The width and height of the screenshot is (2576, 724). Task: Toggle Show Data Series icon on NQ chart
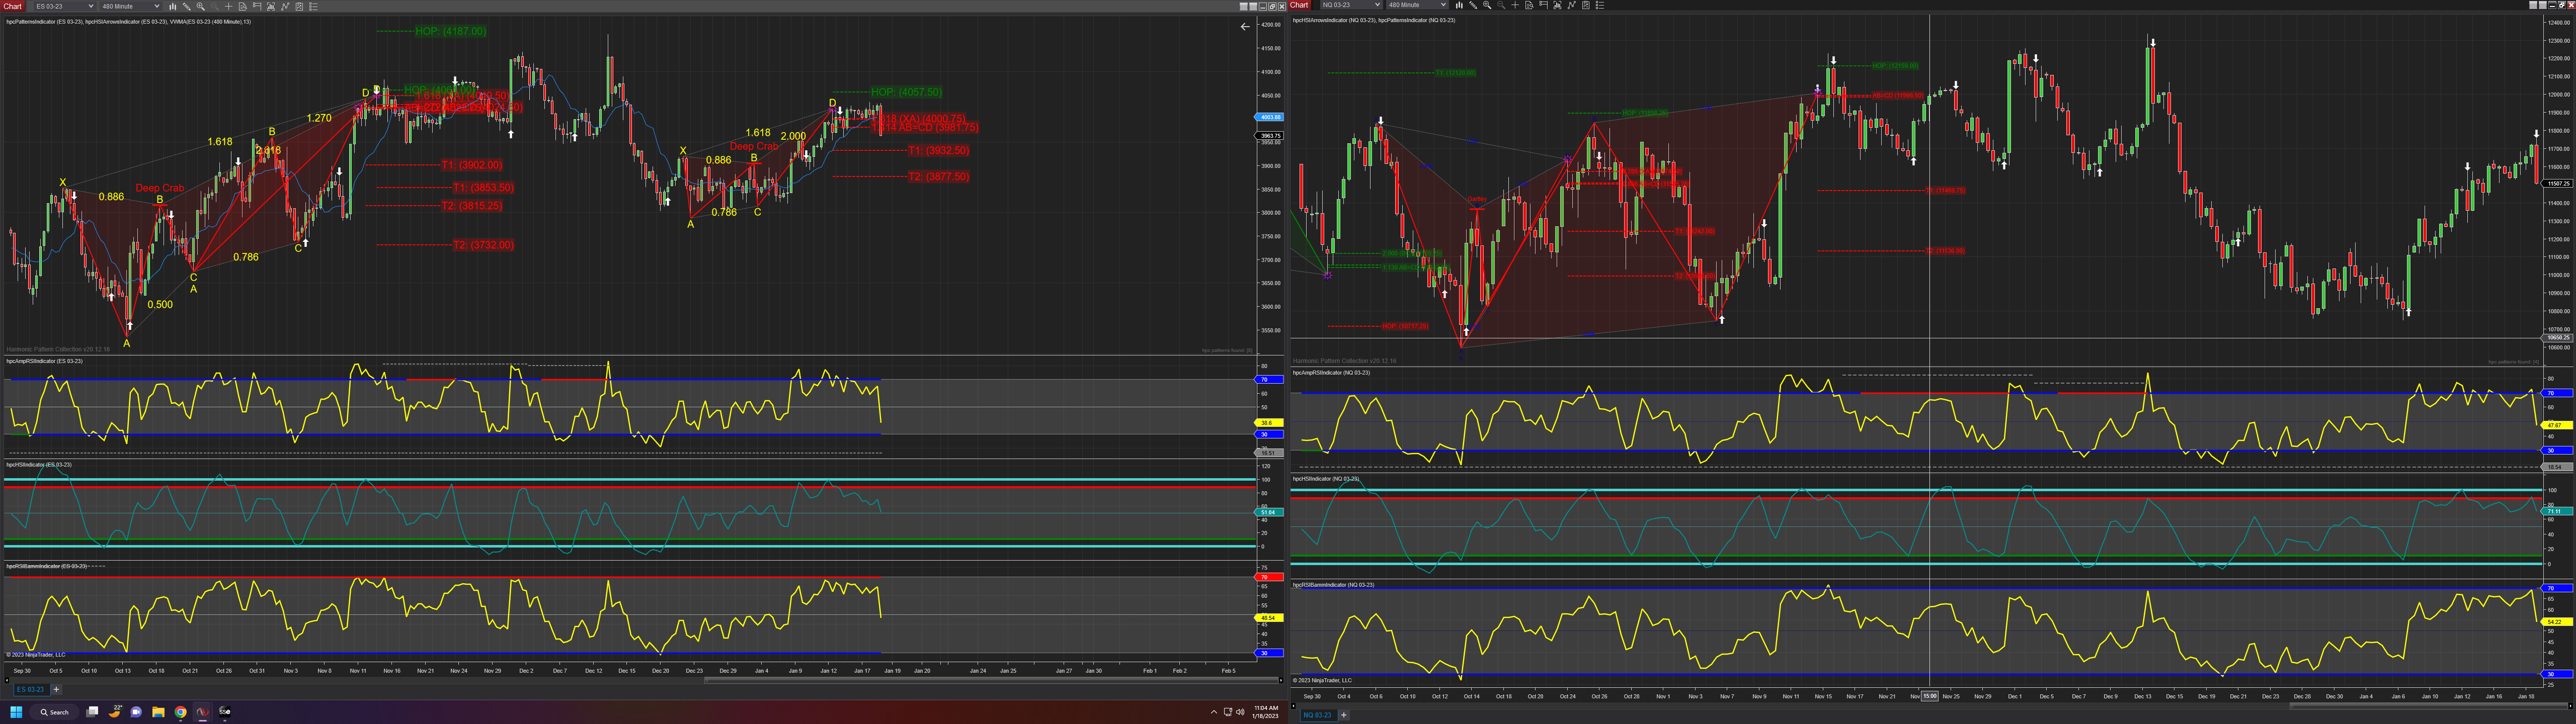point(1558,5)
